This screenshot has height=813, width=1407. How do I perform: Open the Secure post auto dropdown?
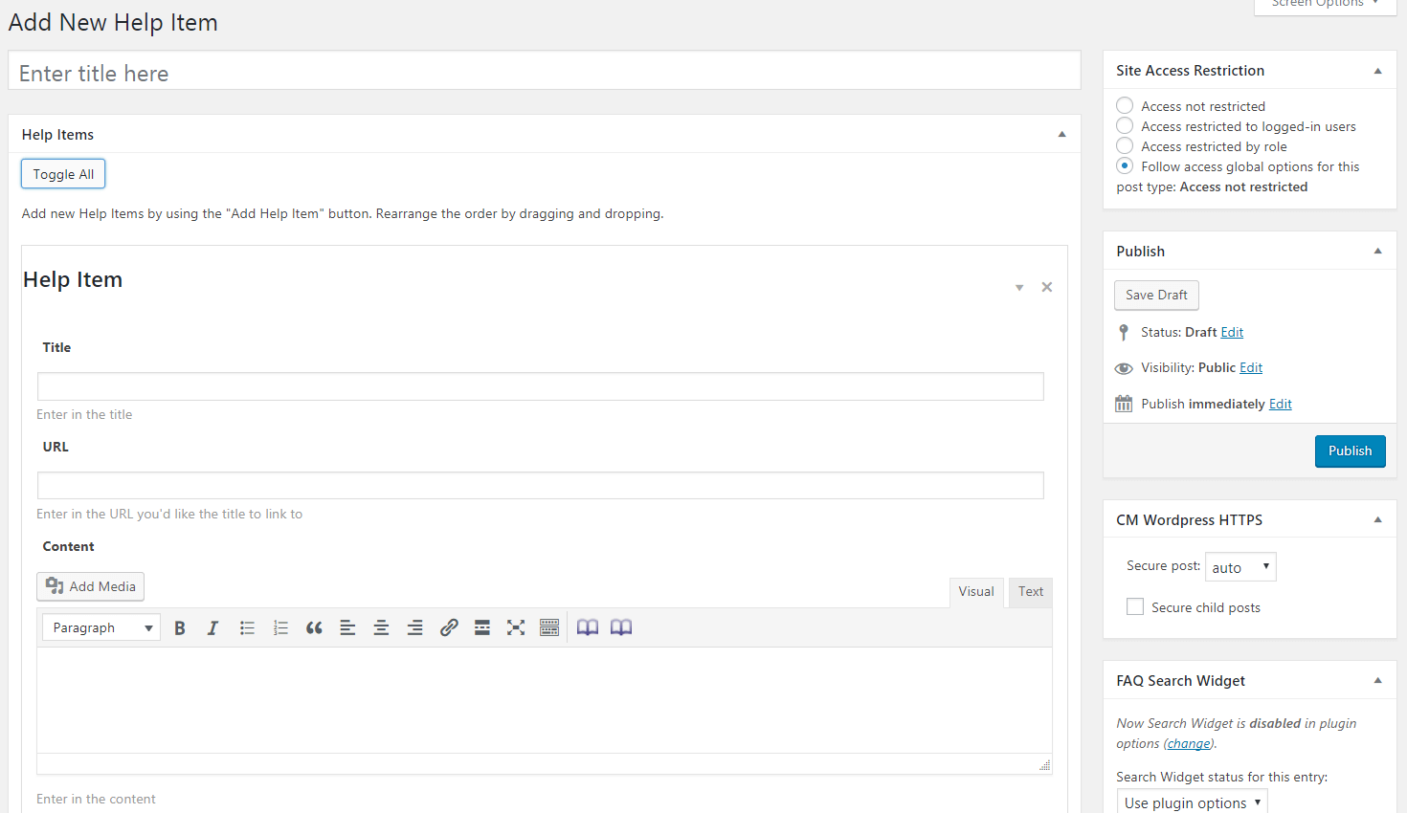tap(1240, 567)
